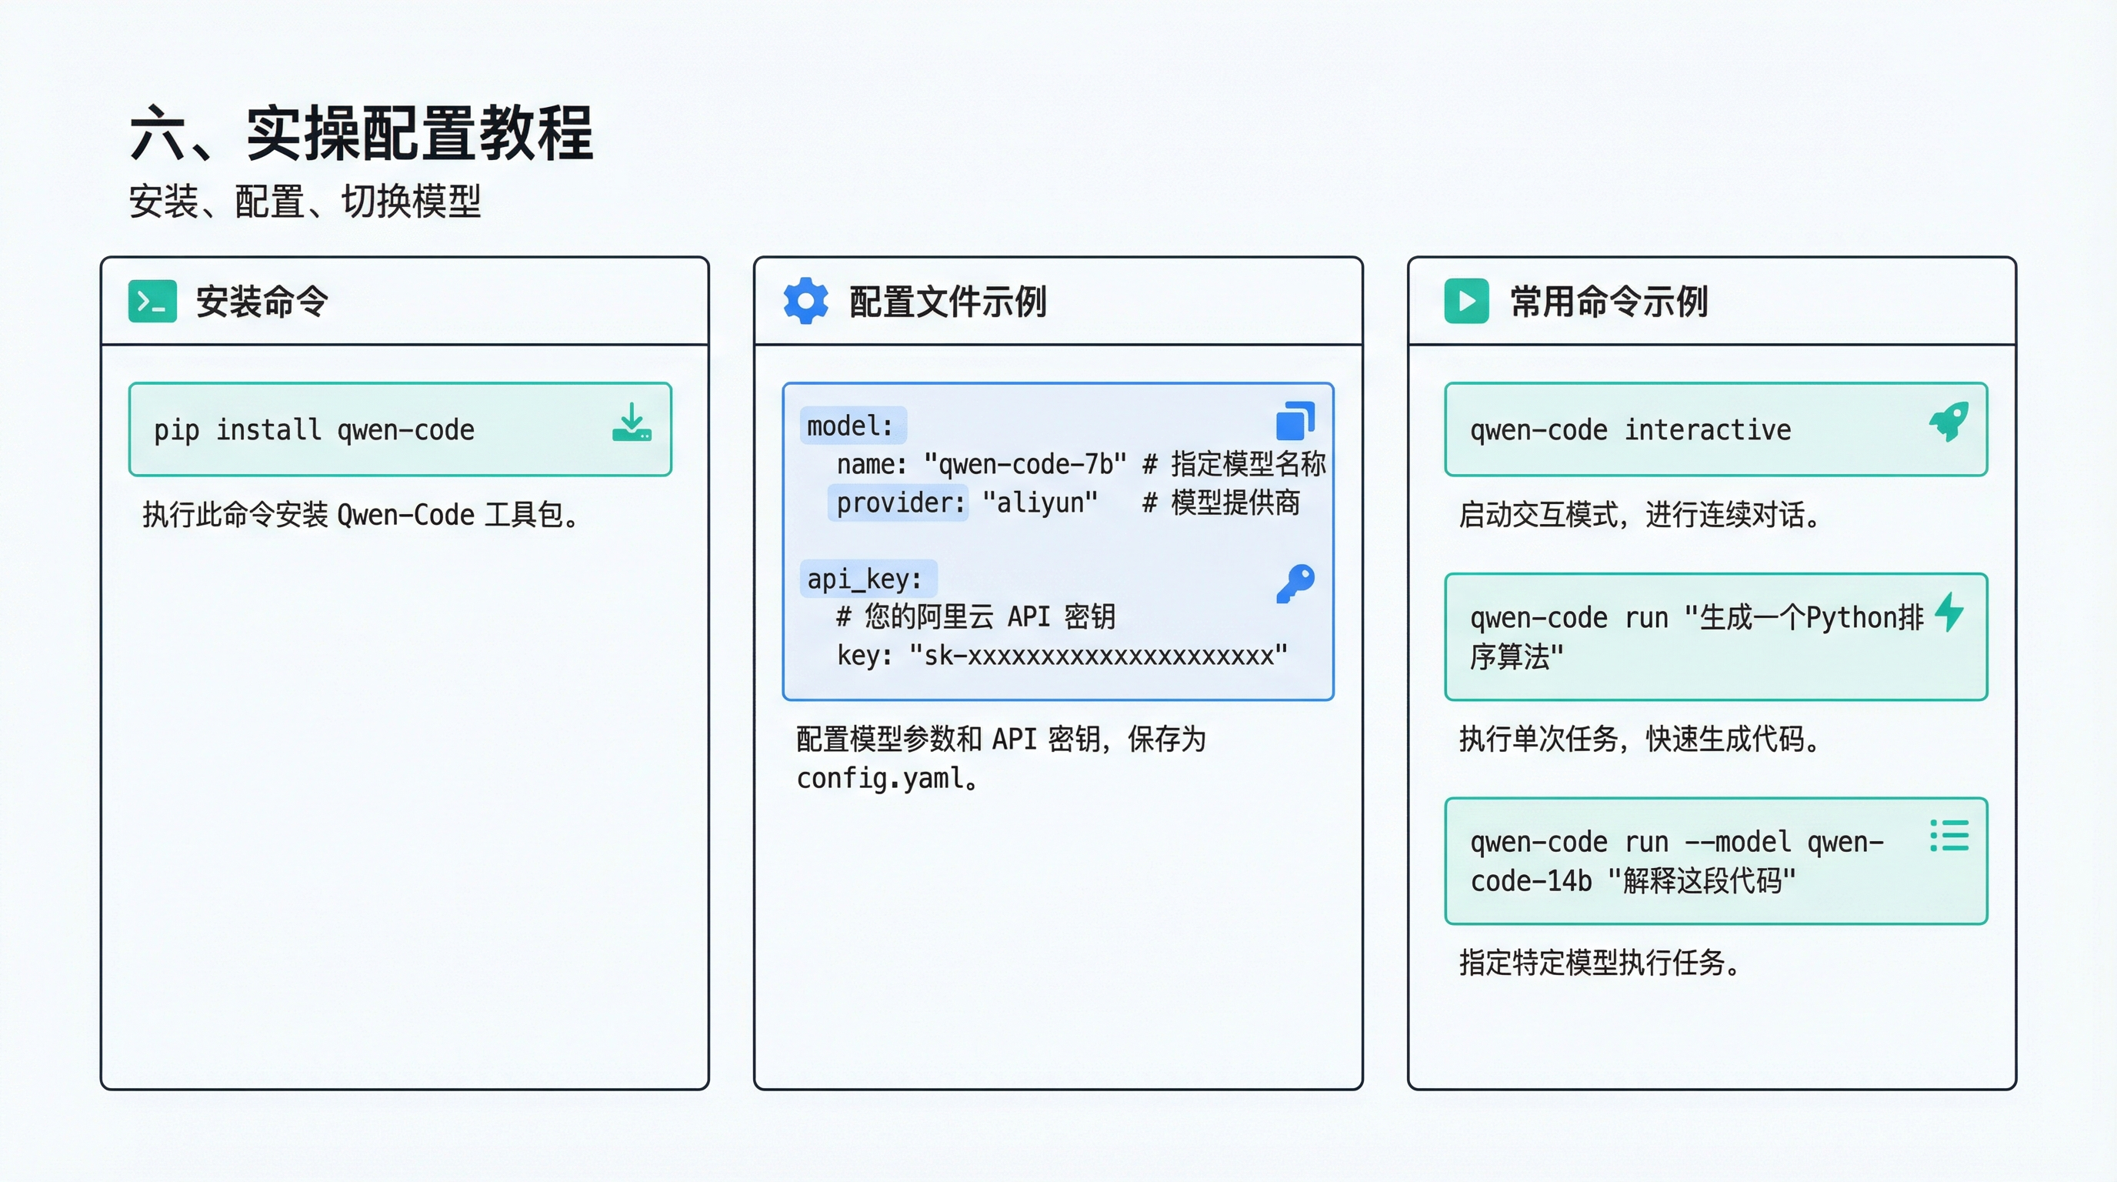The width and height of the screenshot is (2117, 1182).
Task: Click the name: "qwen-code-7b" line
Action: click(982, 465)
